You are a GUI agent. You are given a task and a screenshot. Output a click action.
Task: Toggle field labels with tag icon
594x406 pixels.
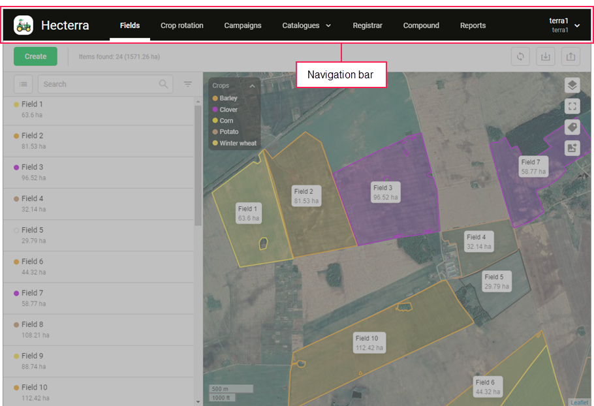click(x=572, y=127)
